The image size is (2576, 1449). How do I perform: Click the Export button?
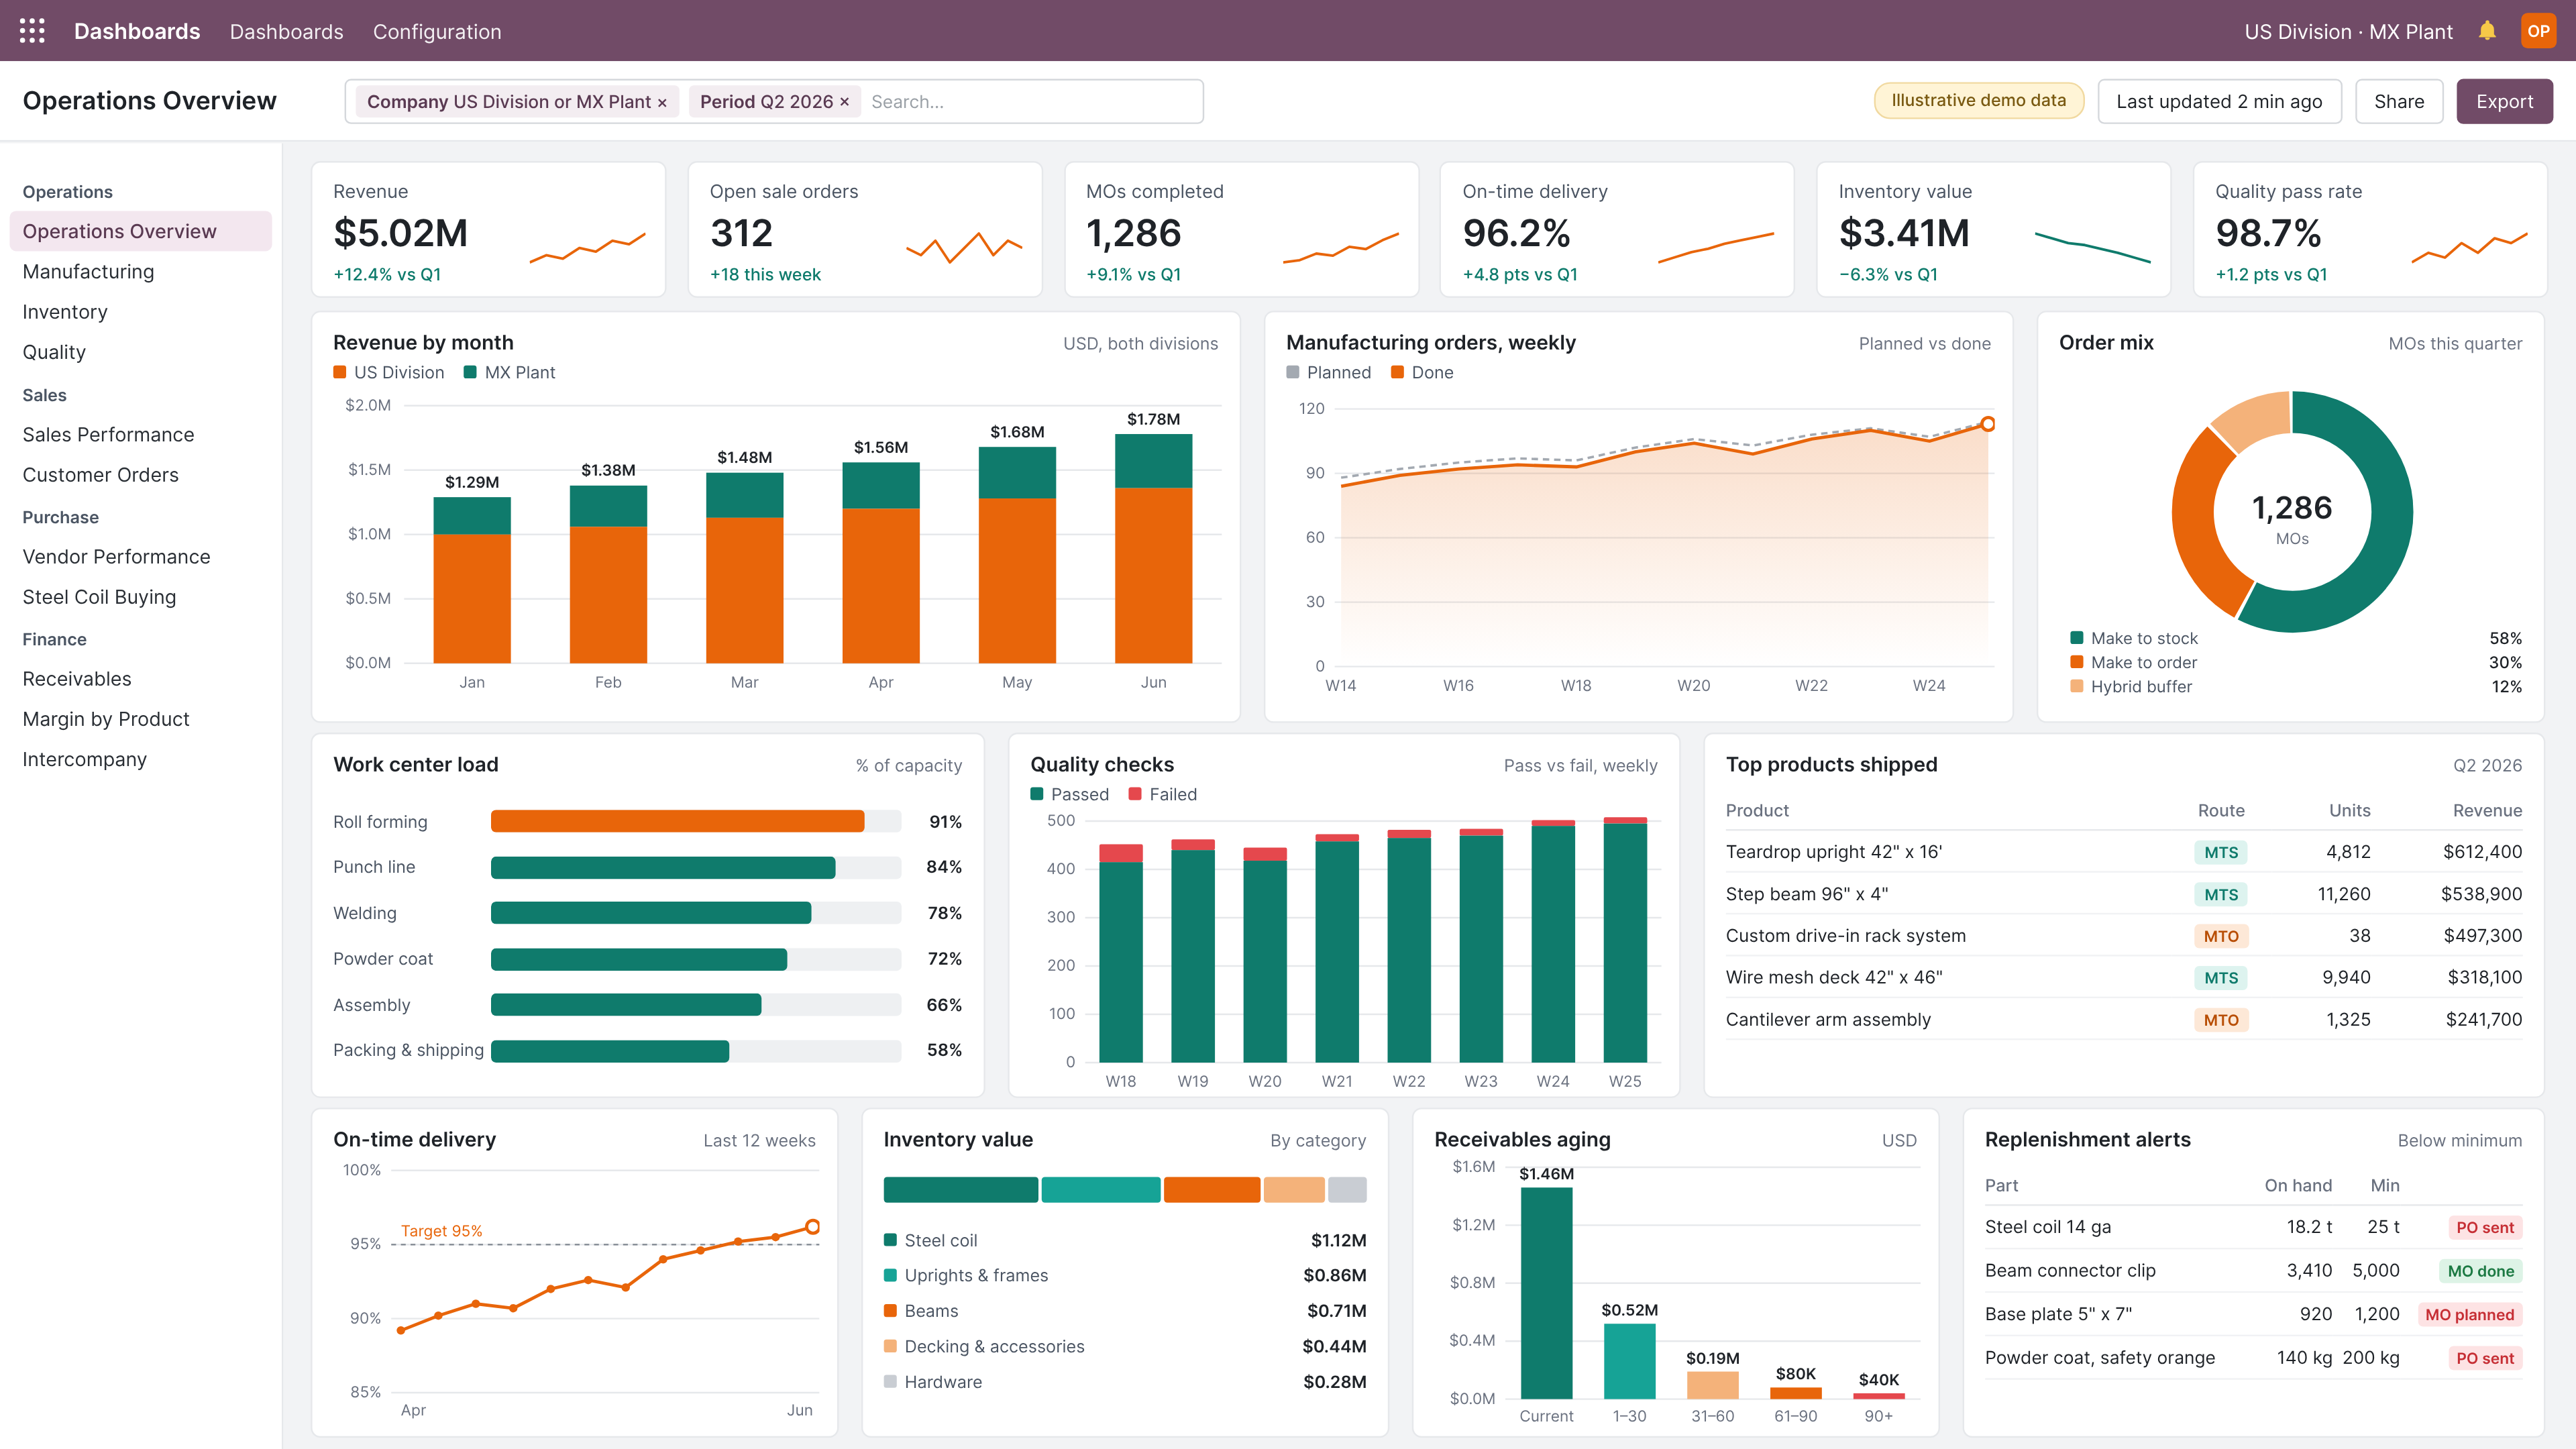(x=2504, y=101)
